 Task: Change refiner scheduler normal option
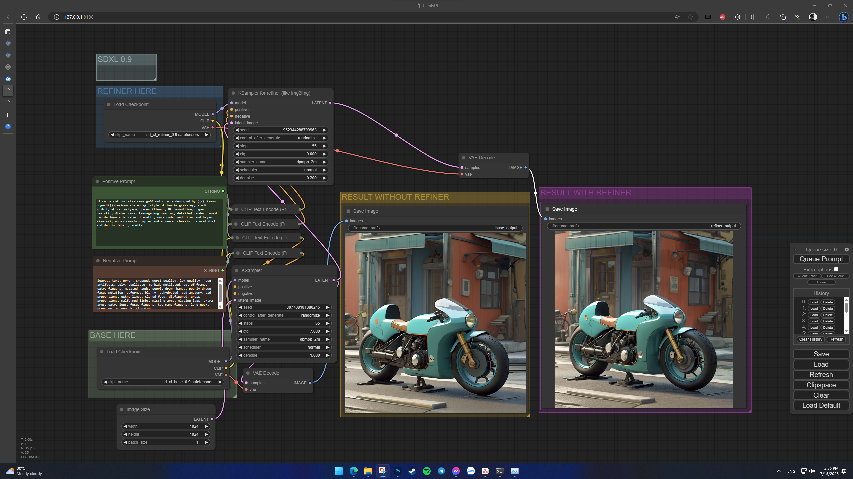click(281, 170)
